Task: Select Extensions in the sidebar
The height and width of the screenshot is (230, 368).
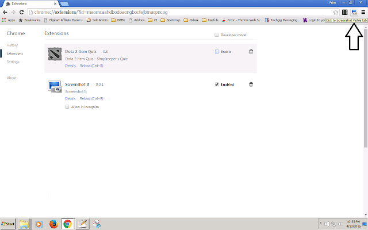Action: click(x=15, y=53)
